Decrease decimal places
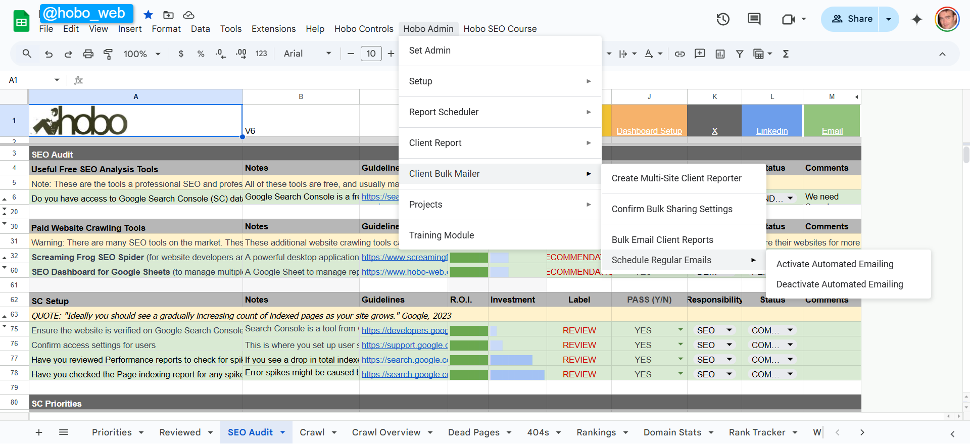Viewport: 970px width, 444px height. tap(221, 54)
